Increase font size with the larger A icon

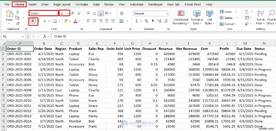tap(73, 13)
